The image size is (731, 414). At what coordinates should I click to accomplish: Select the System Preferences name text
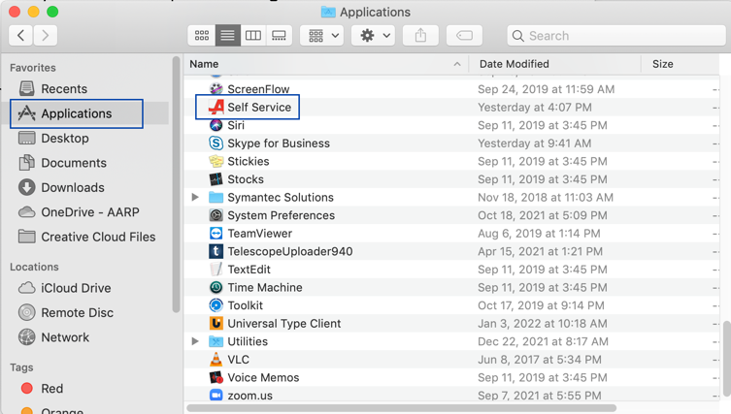pyautogui.click(x=282, y=215)
